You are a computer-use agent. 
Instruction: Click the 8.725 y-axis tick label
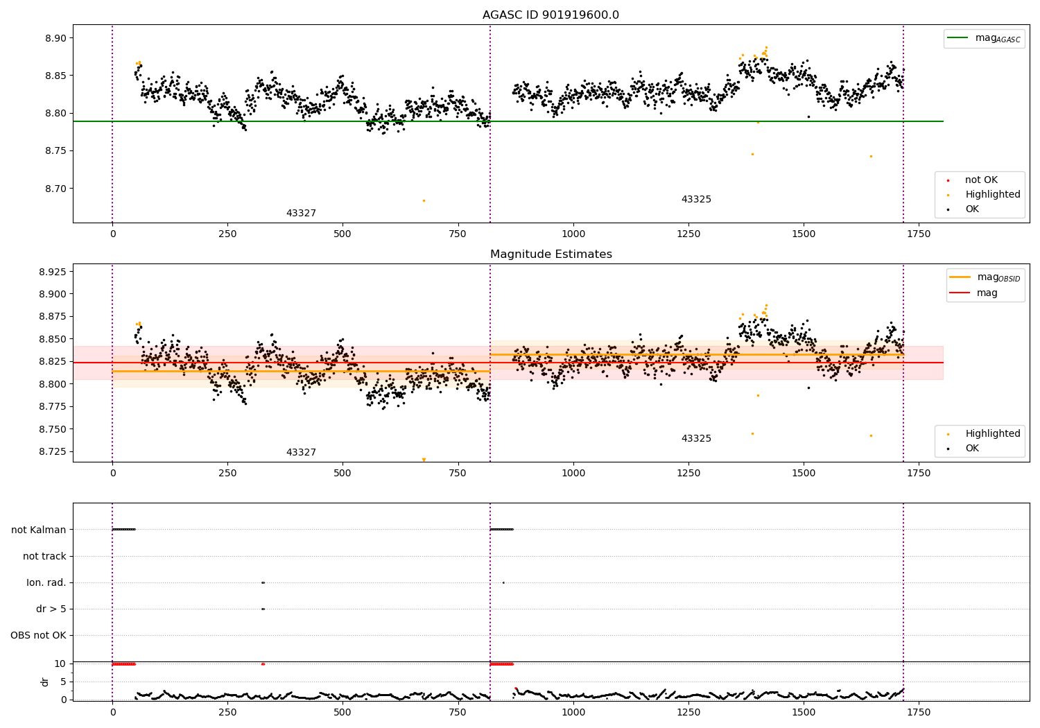click(53, 452)
